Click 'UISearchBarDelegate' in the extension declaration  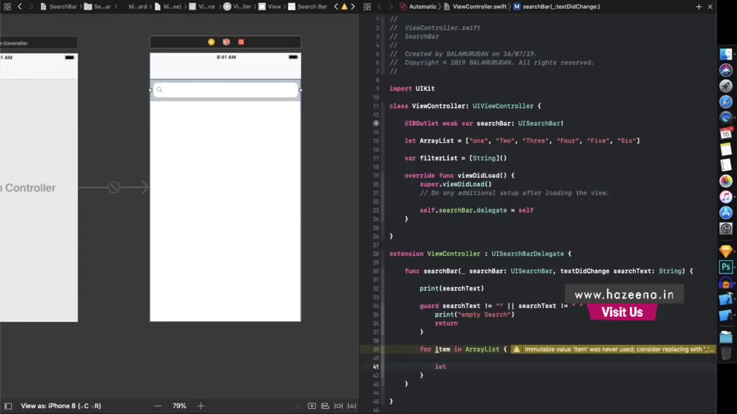point(527,254)
